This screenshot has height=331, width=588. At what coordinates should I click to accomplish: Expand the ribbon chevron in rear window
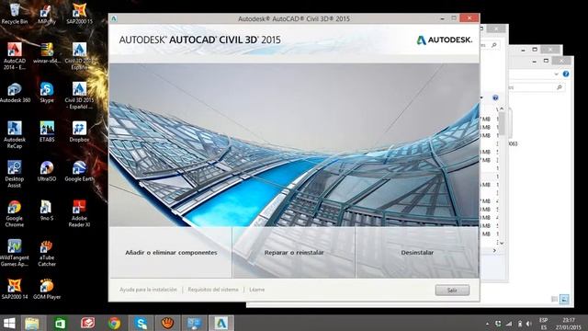(x=556, y=74)
